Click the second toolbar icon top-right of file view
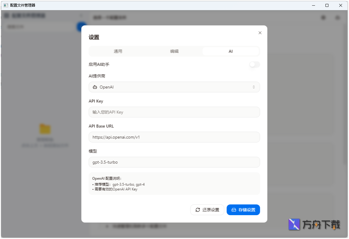 coord(337,18)
